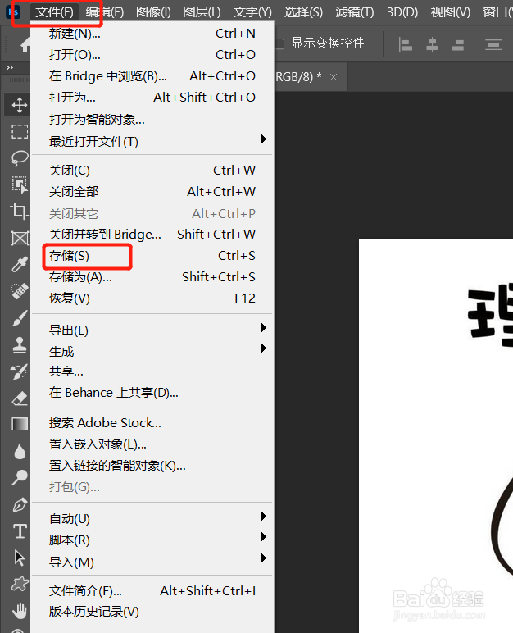This screenshot has height=633, width=513.
Task: Choose 新建(N)... from File menu
Action: 152,34
